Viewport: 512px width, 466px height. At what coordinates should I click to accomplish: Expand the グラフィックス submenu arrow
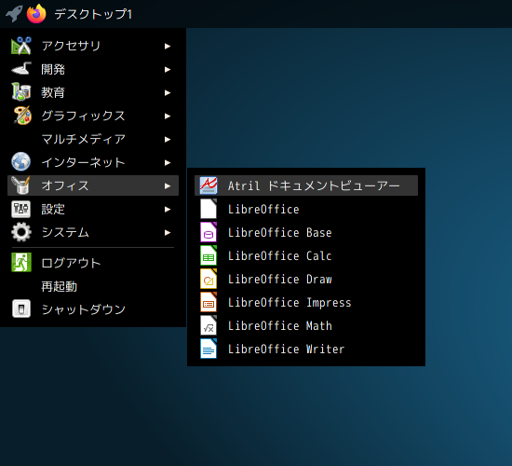168,116
